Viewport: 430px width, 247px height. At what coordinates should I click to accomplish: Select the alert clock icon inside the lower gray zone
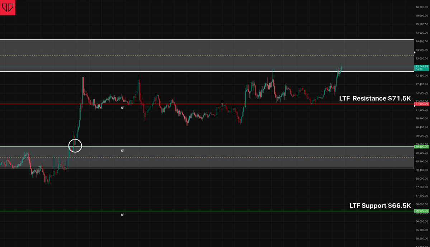[122, 151]
